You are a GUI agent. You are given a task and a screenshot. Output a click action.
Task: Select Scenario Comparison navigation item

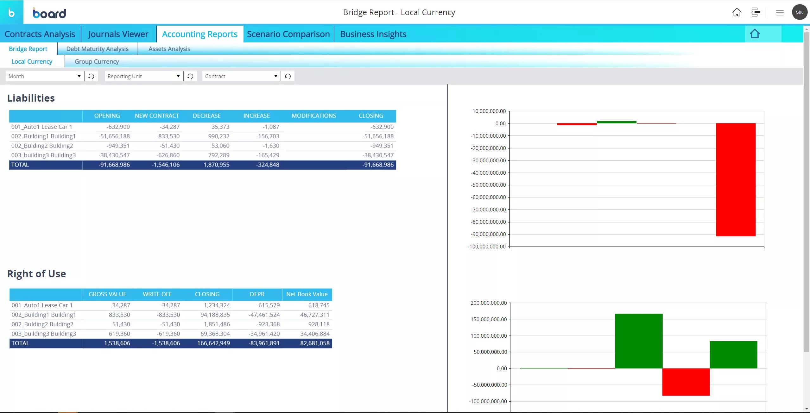pyautogui.click(x=288, y=34)
